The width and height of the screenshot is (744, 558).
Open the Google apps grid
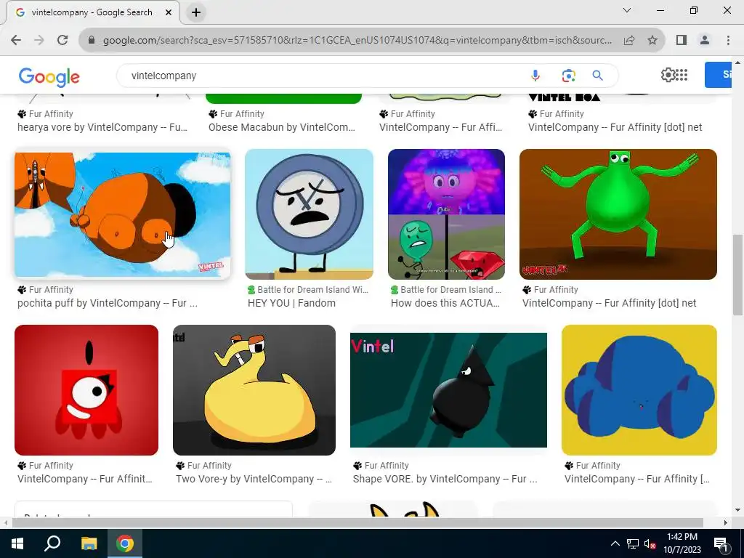coord(682,75)
